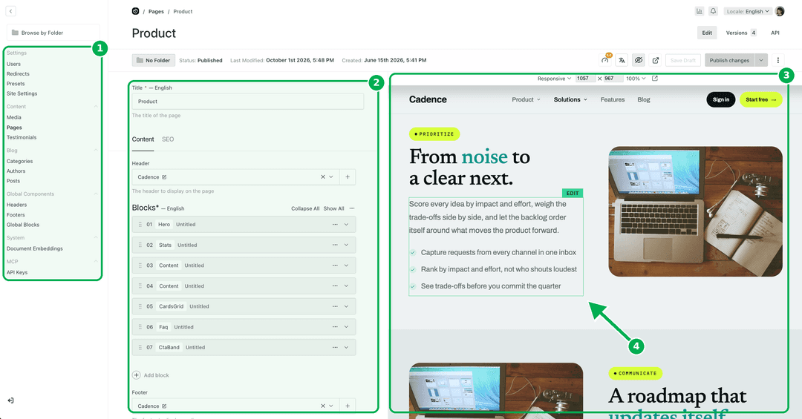
Task: Open the Versions tab
Action: click(741, 33)
